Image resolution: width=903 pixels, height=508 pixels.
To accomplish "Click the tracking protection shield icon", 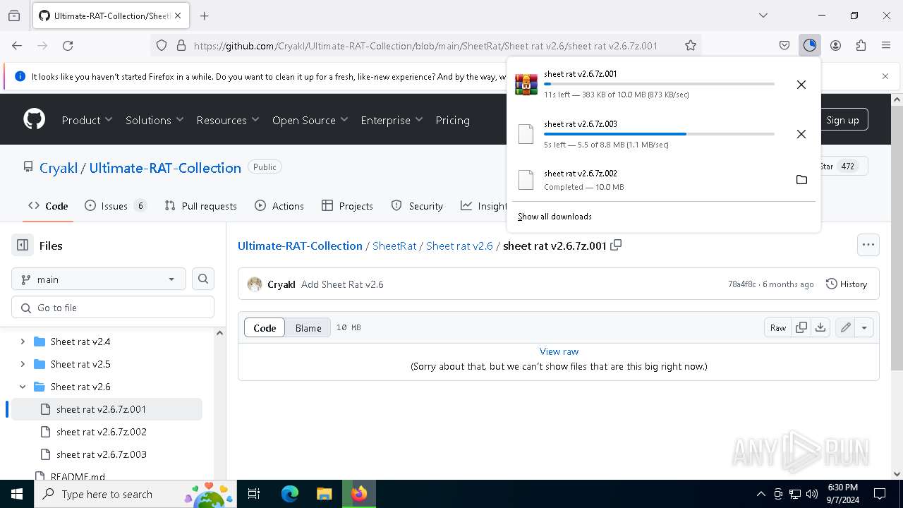I will coord(162,45).
